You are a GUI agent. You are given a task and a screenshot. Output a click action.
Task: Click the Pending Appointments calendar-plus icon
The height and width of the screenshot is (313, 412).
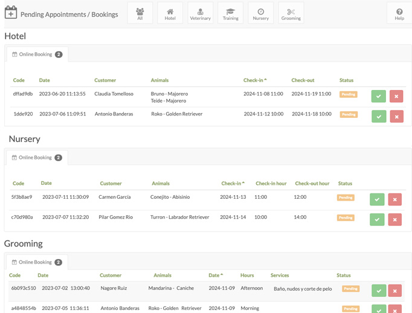(11, 12)
